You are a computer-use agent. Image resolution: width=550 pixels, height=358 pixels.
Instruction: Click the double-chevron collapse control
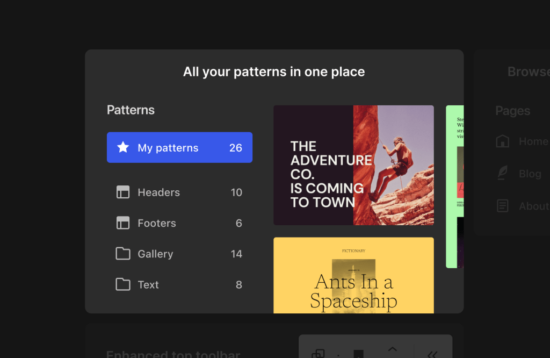pyautogui.click(x=432, y=355)
